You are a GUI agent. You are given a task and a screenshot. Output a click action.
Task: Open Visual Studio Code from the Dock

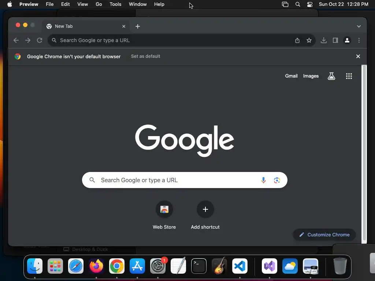point(240,266)
